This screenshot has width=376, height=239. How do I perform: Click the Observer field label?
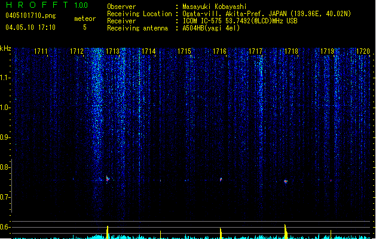(x=121, y=7)
